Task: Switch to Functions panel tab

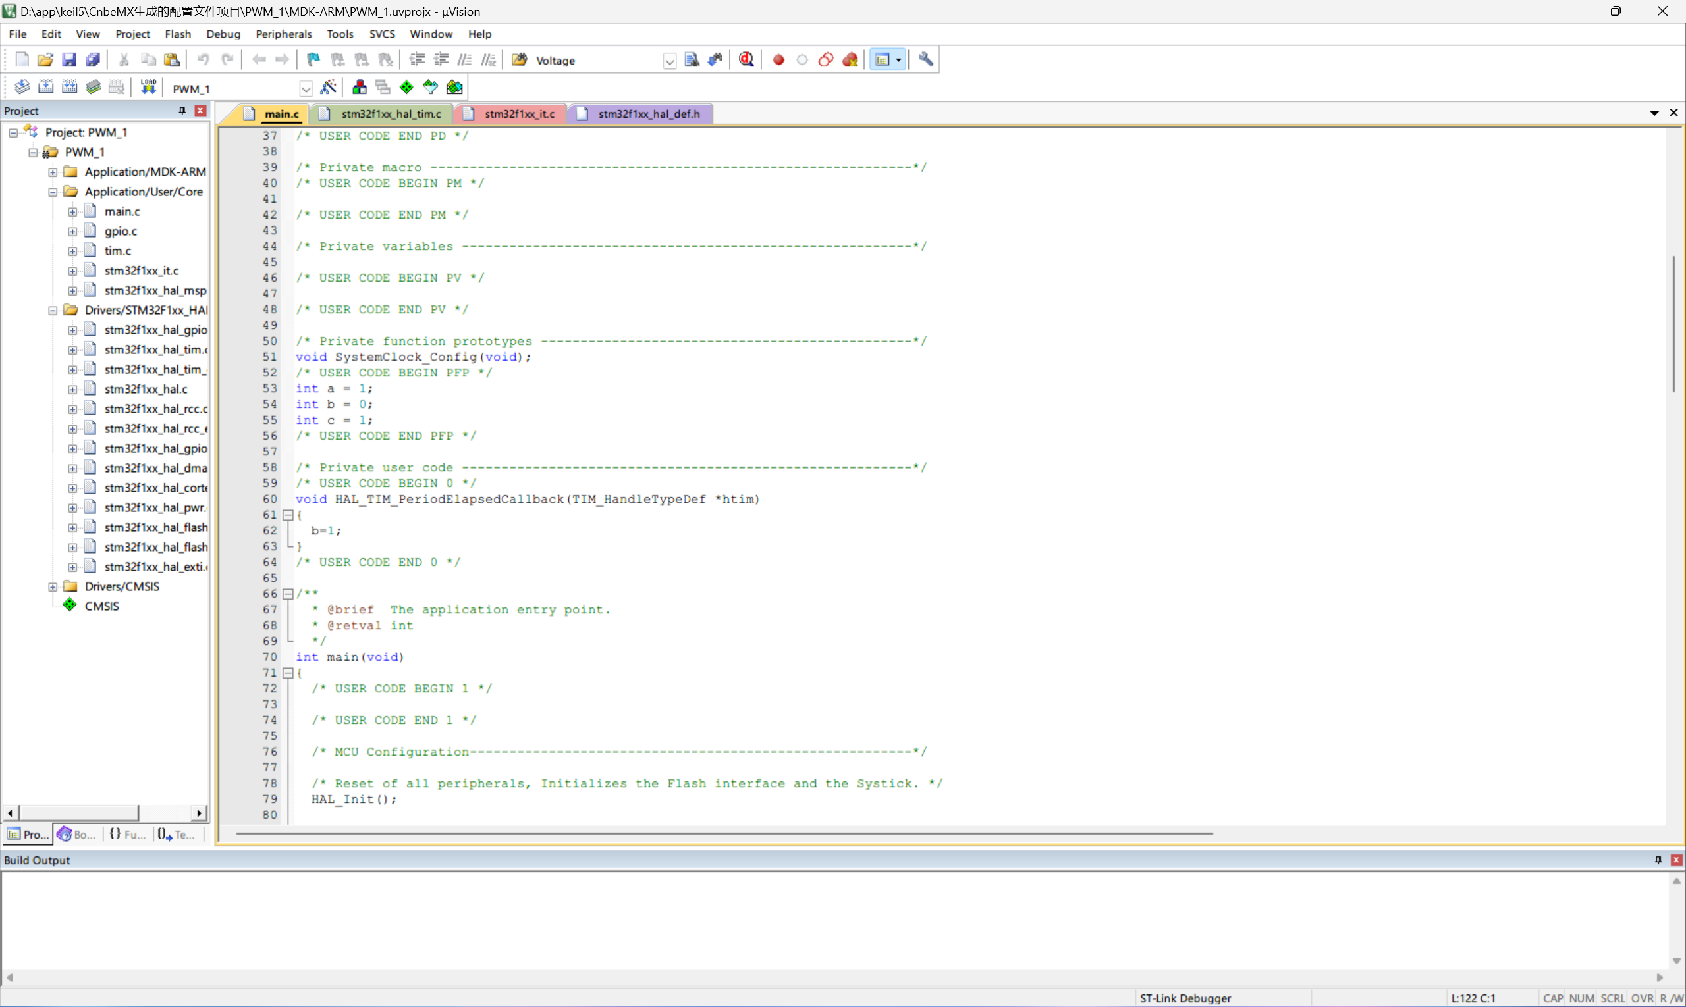Action: (127, 834)
